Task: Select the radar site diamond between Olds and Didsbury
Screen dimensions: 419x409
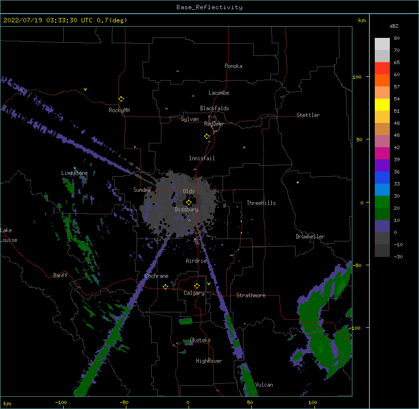Action: coord(189,203)
